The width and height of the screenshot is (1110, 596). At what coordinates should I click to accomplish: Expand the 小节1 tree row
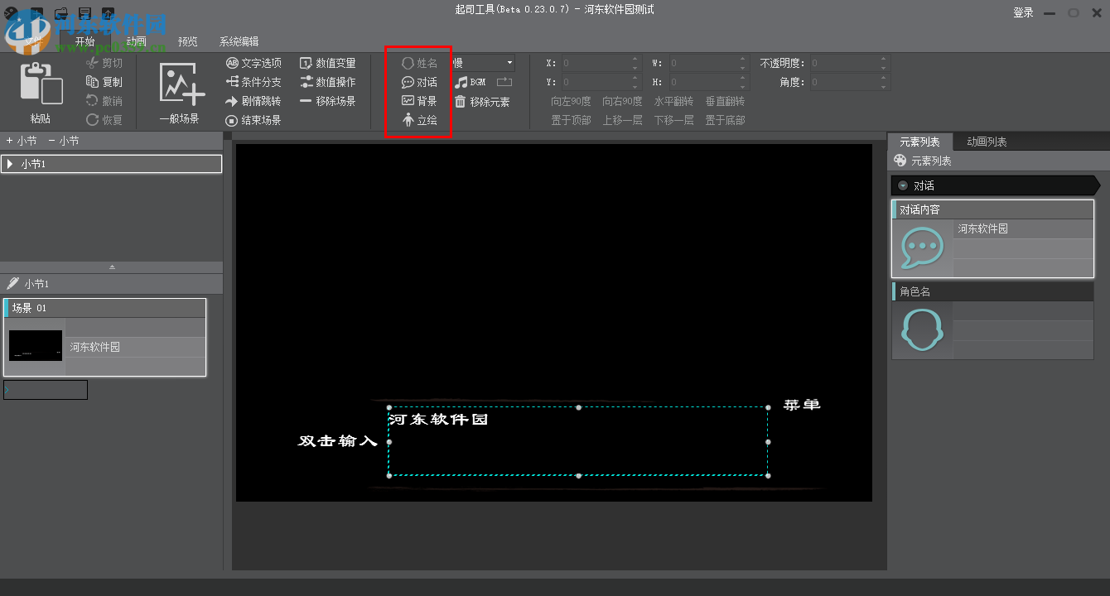pos(10,164)
